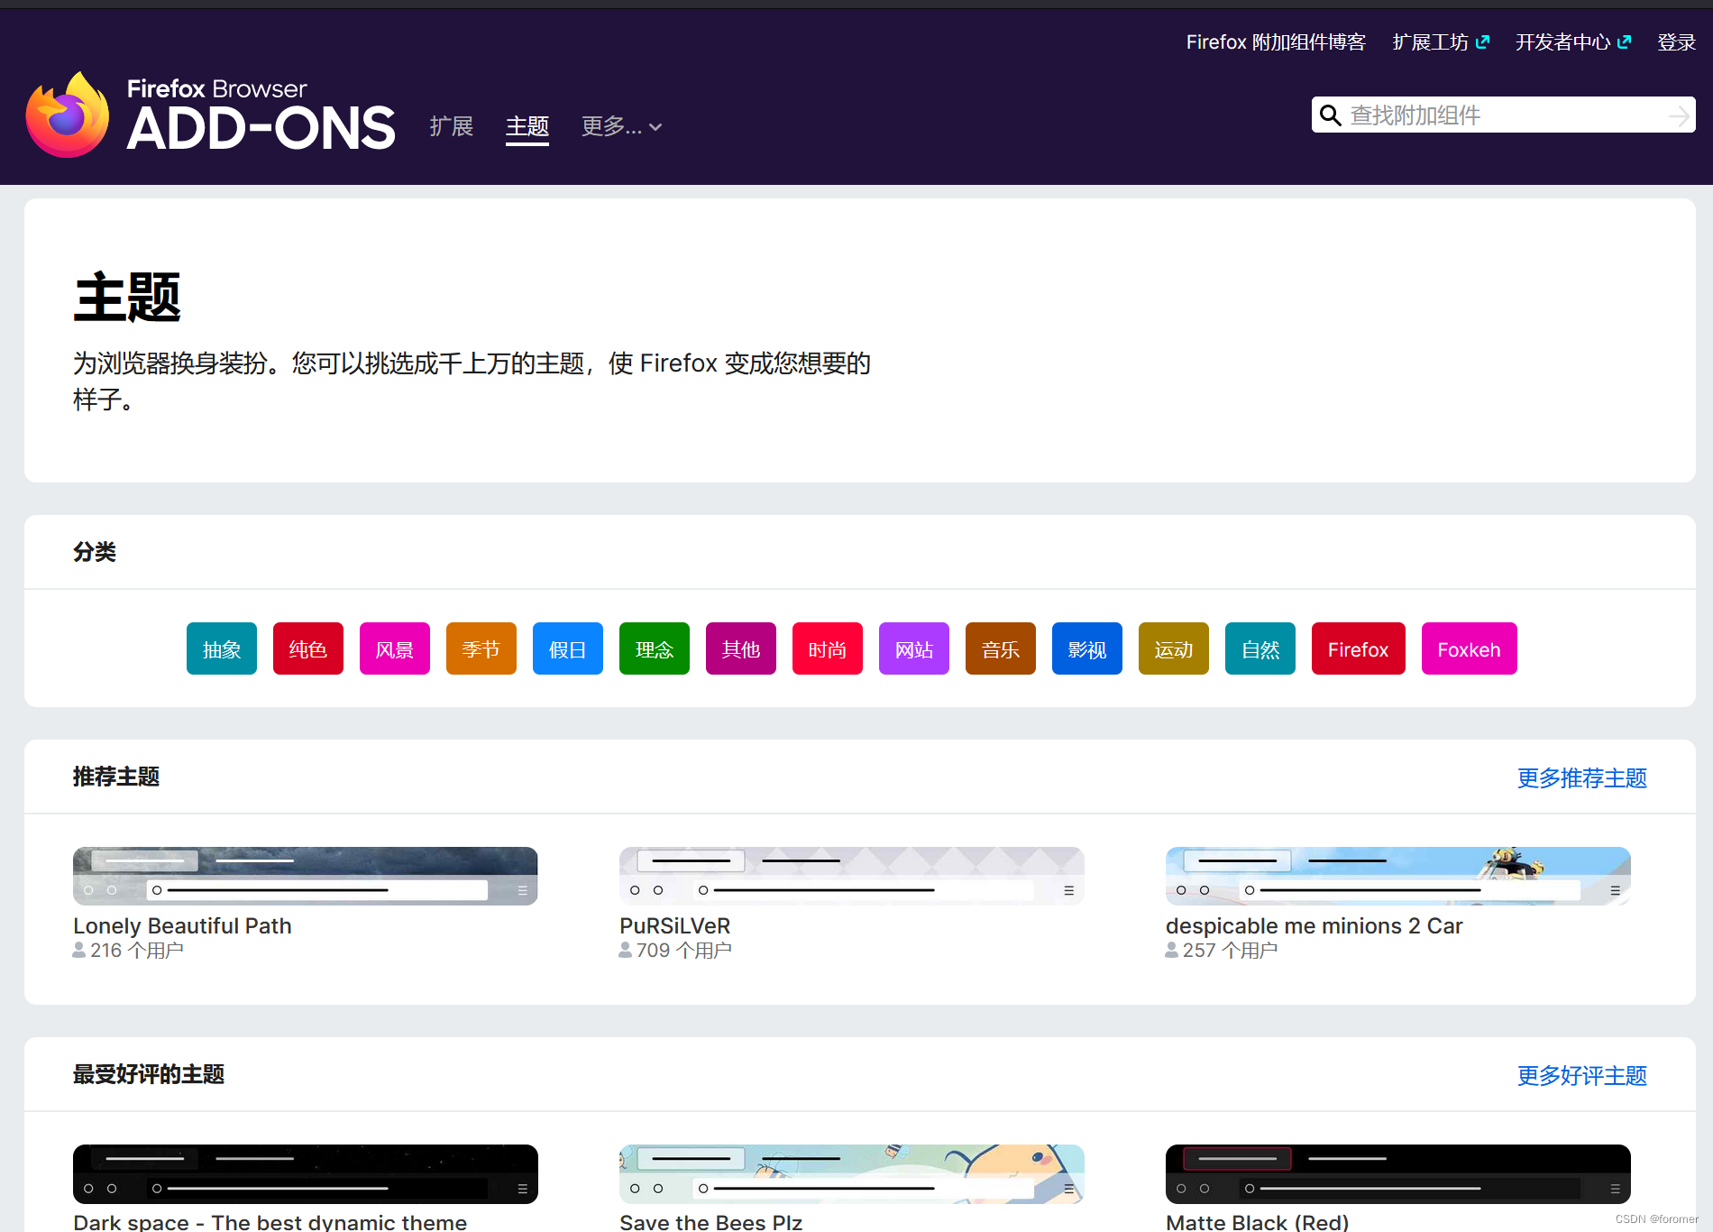Screen dimensions: 1713x1232
Task: Click the ADD-ONS site title
Action: click(261, 127)
